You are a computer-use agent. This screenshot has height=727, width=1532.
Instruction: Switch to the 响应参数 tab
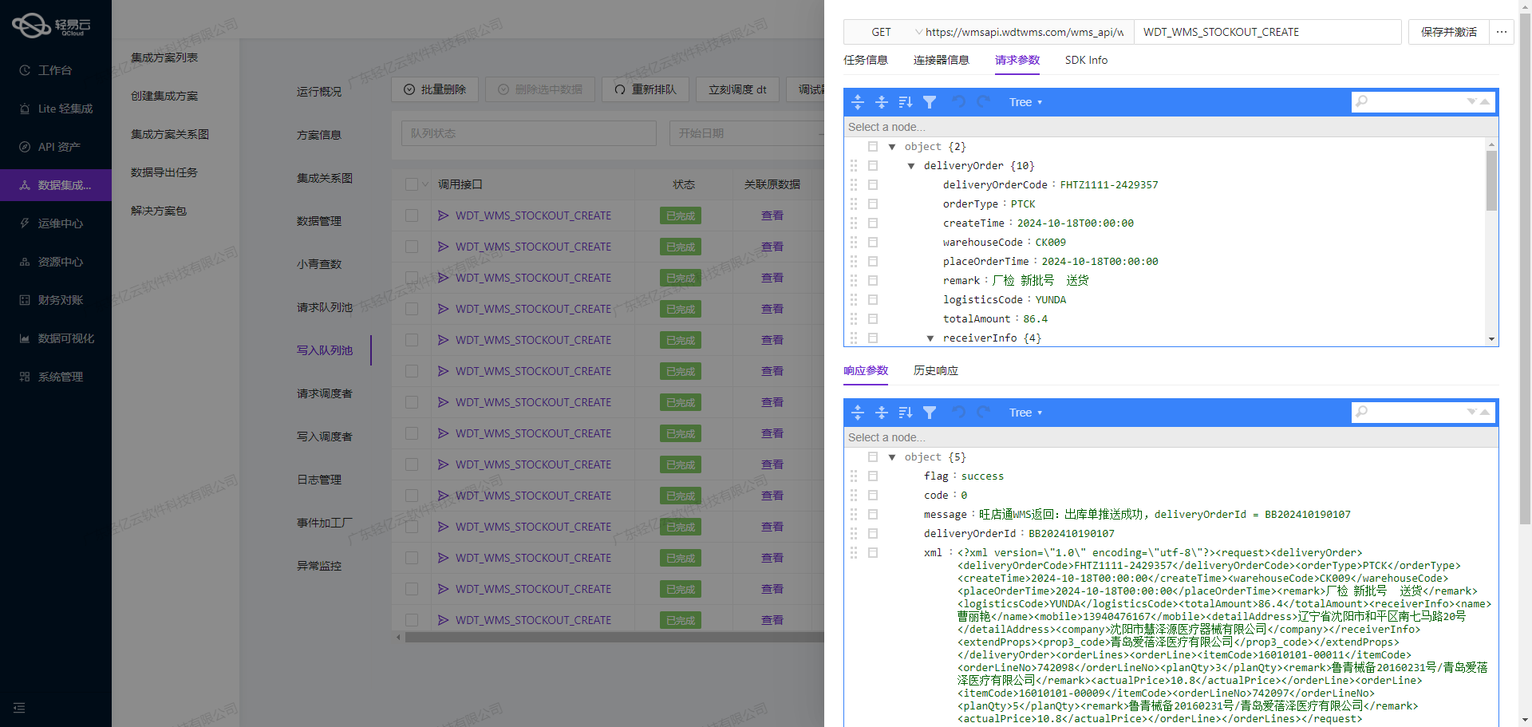pos(866,370)
